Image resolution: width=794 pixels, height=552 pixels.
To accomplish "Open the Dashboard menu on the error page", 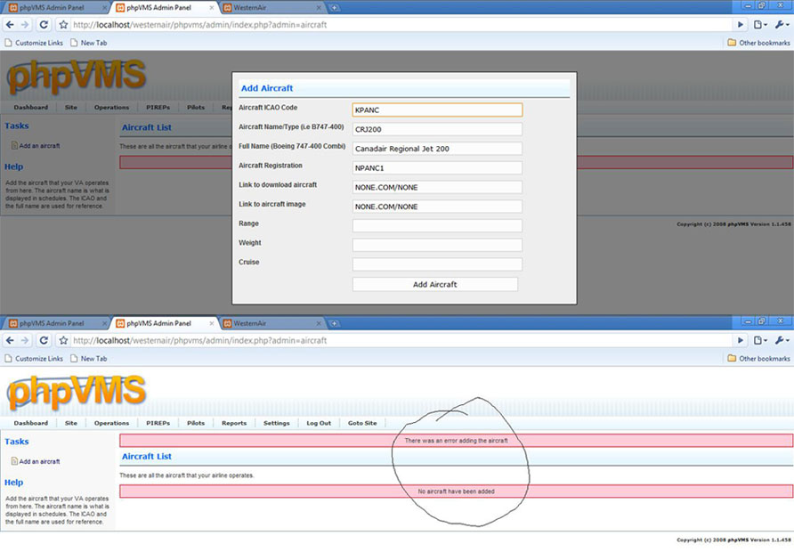I will [x=31, y=423].
